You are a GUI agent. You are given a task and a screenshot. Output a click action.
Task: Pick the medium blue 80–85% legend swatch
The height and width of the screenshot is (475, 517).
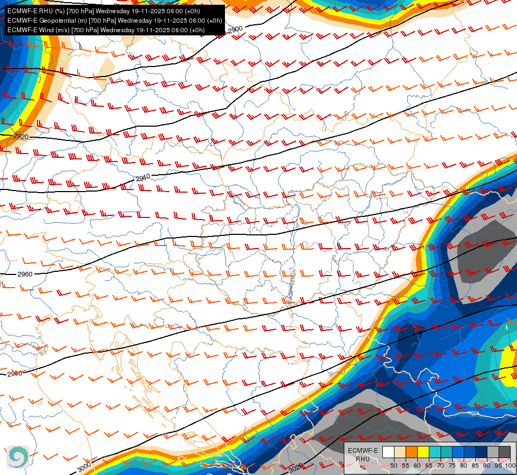470,452
